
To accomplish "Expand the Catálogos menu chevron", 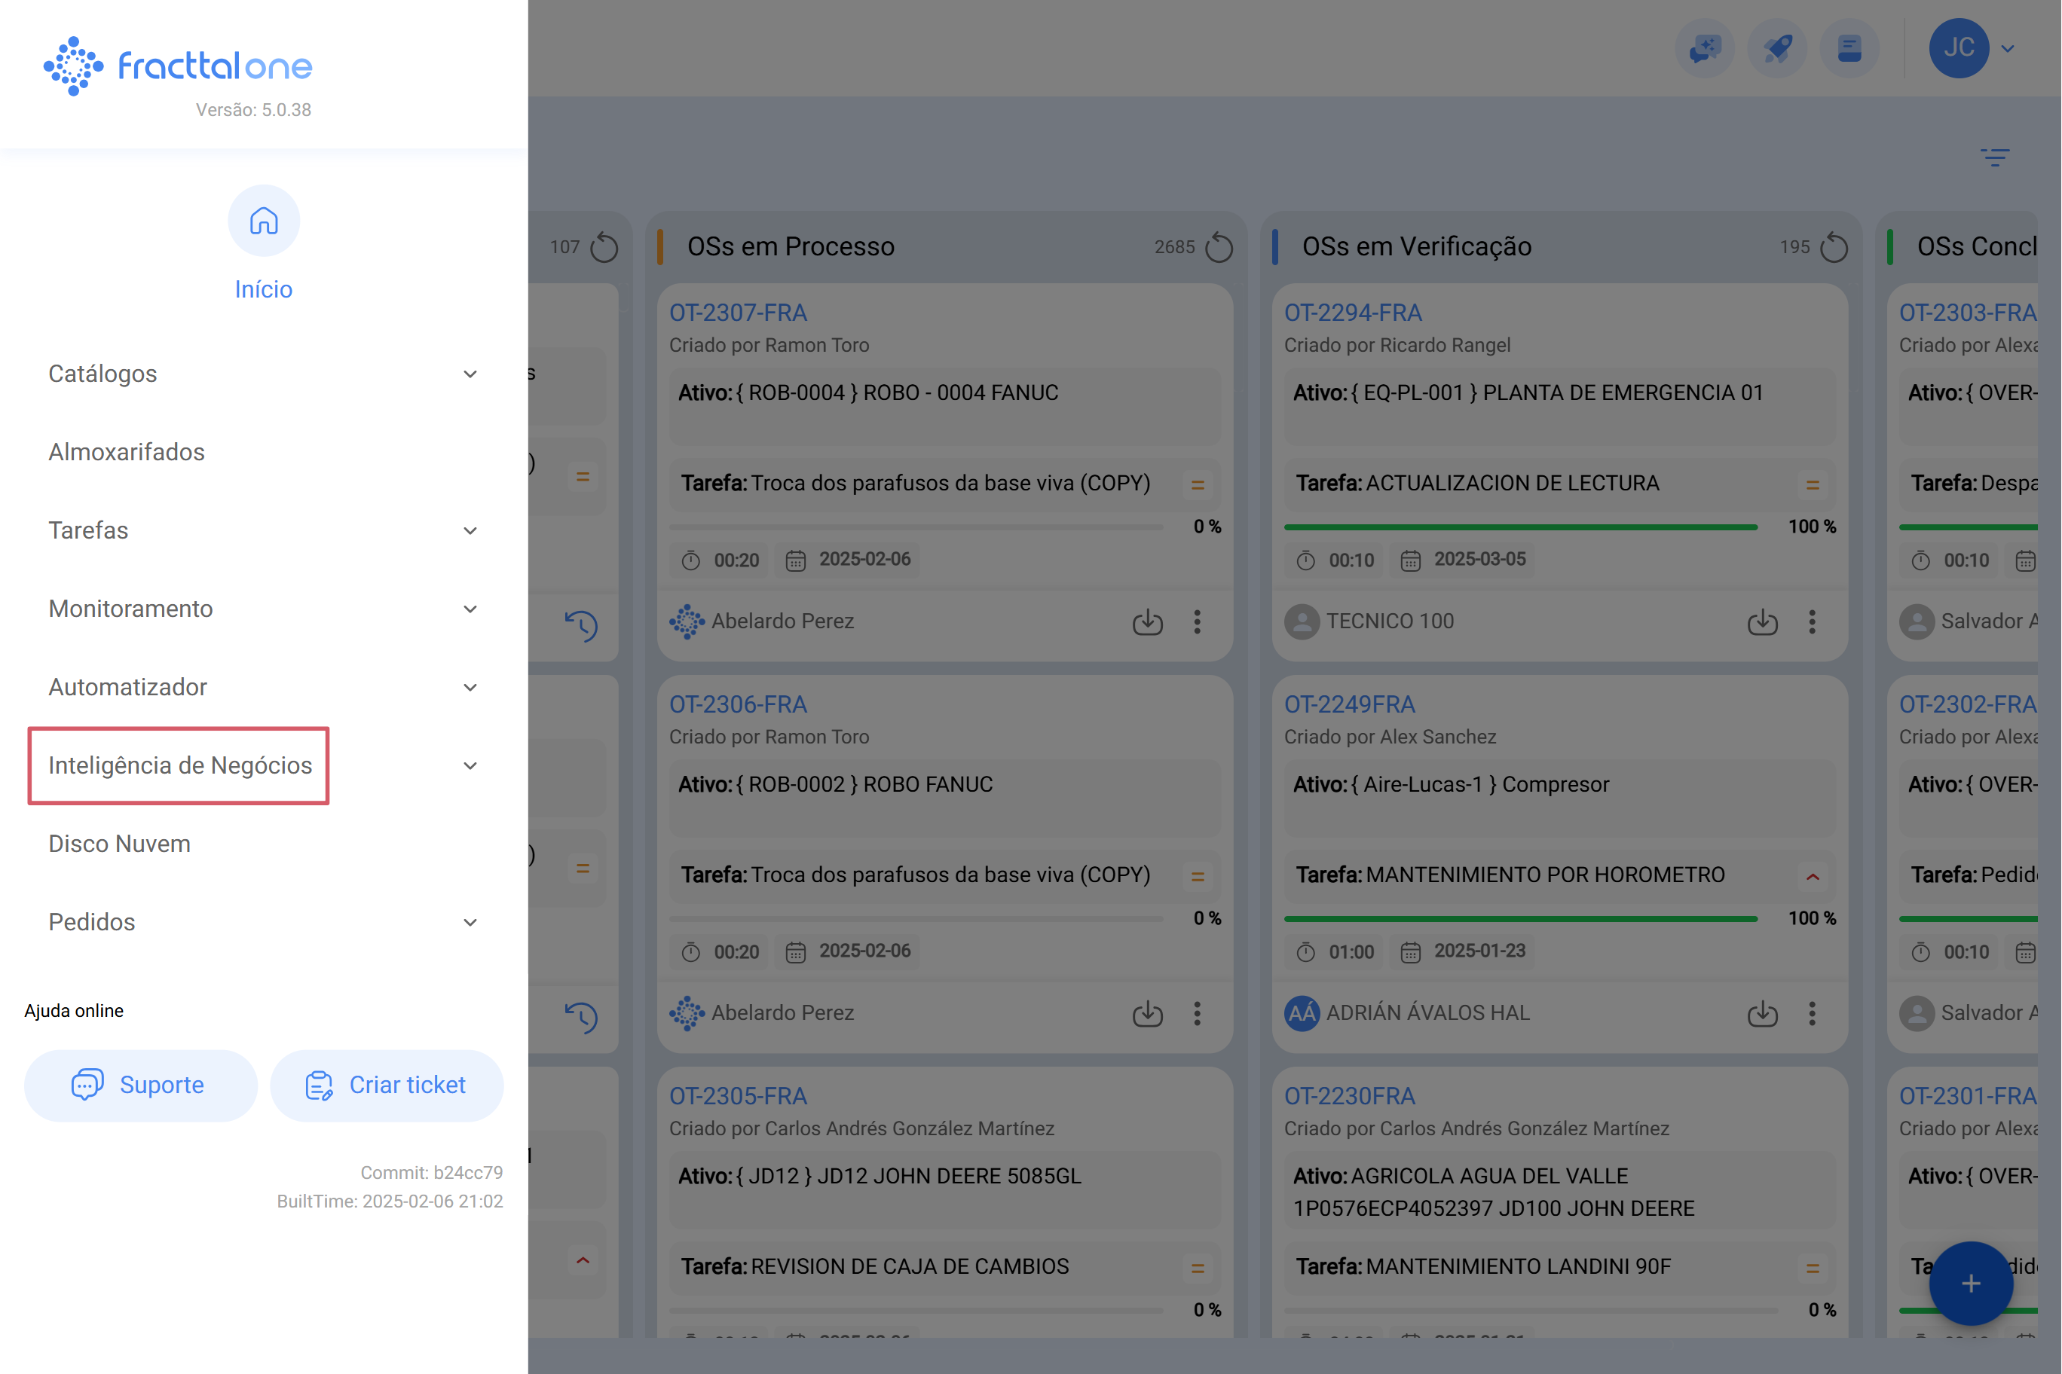I will (x=470, y=374).
